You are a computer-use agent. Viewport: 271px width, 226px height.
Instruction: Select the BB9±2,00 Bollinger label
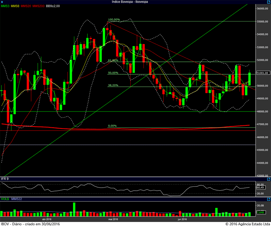click(53, 6)
